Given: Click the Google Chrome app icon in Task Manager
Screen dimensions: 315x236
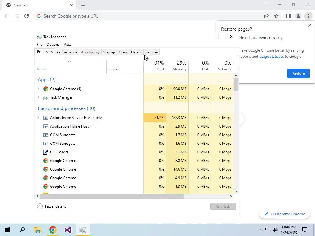Looking at the screenshot, I should (x=46, y=89).
